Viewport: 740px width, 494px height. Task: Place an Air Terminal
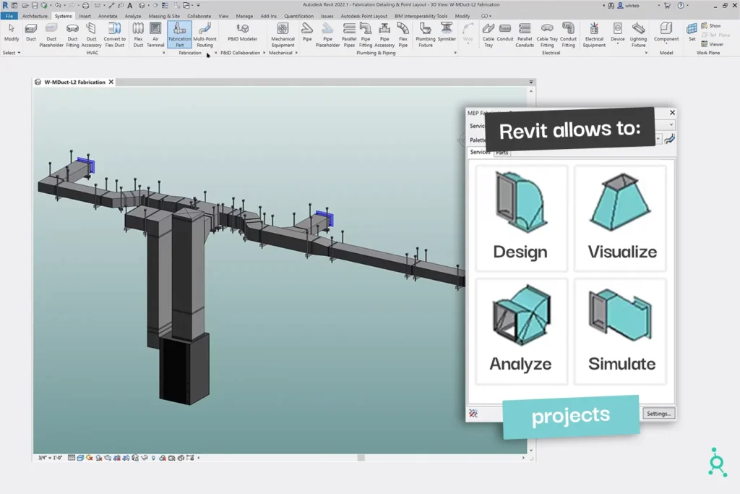click(x=155, y=35)
